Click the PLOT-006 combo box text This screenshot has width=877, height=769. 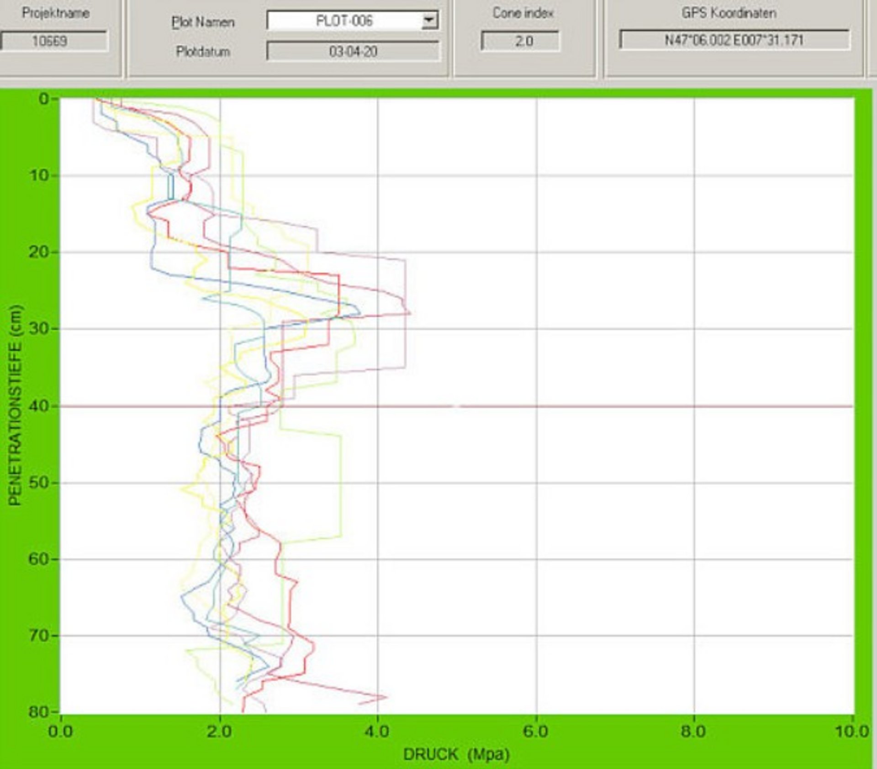point(344,21)
